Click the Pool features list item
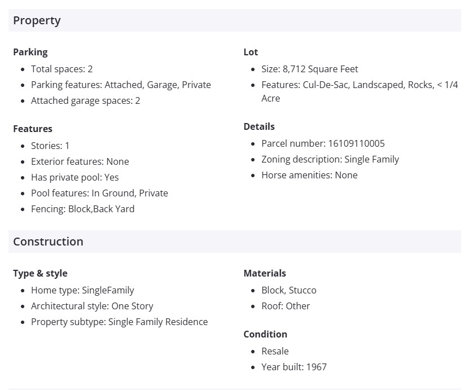Viewport: 469px width, 390px height. click(99, 193)
